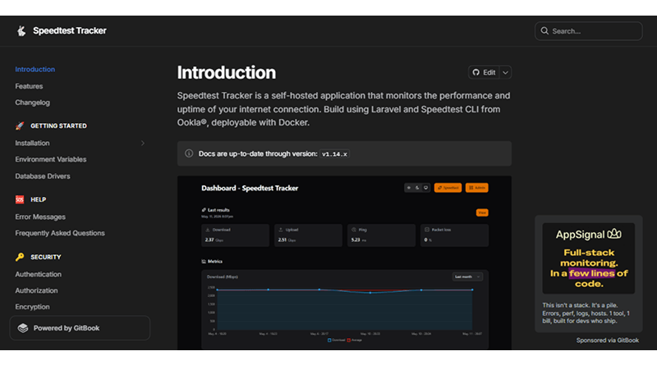This screenshot has width=657, height=365.
Task: Open the Sponsored via GitBook link
Action: [608, 340]
